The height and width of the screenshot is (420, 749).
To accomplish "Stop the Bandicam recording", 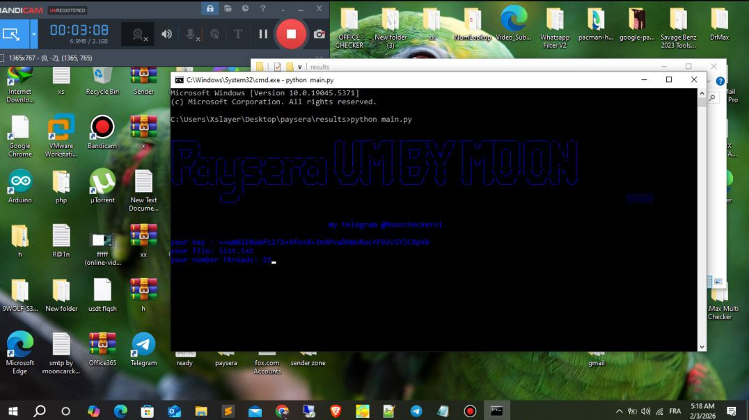I will coord(290,33).
